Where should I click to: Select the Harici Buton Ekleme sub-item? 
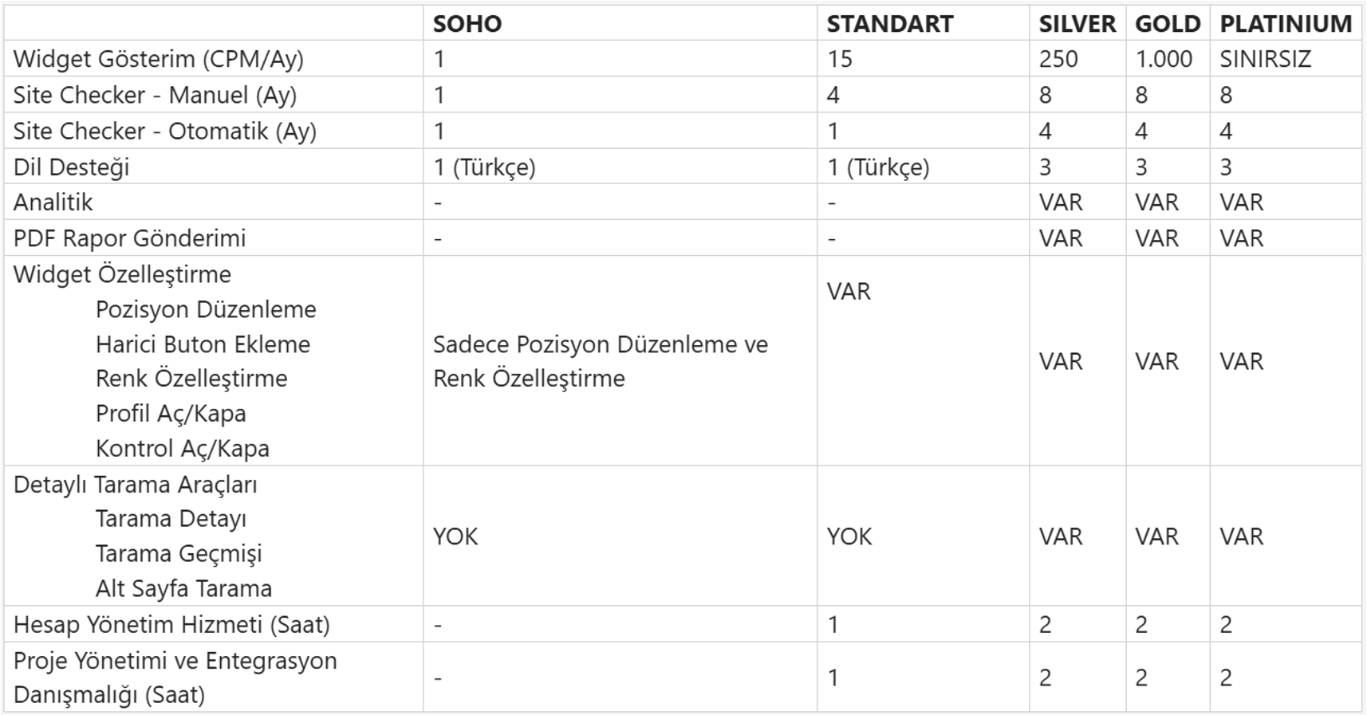tap(203, 344)
